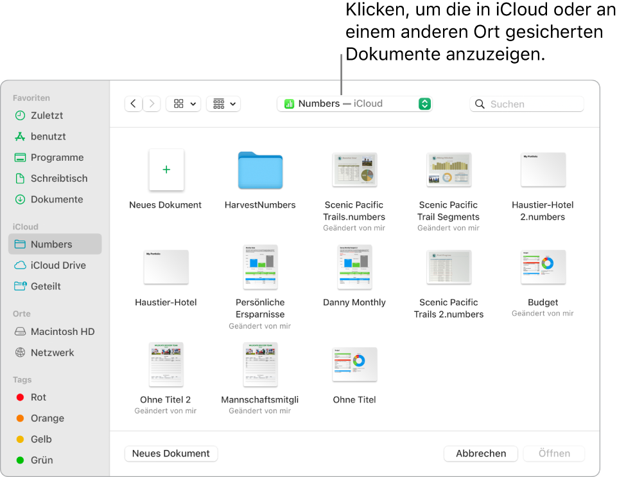Go forward with the right chevron button
Viewport: 626px width, 477px height.
tap(152, 104)
